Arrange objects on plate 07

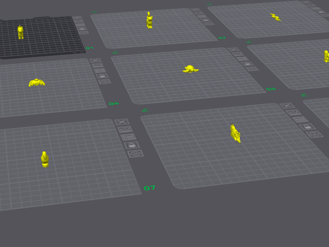click(x=129, y=137)
